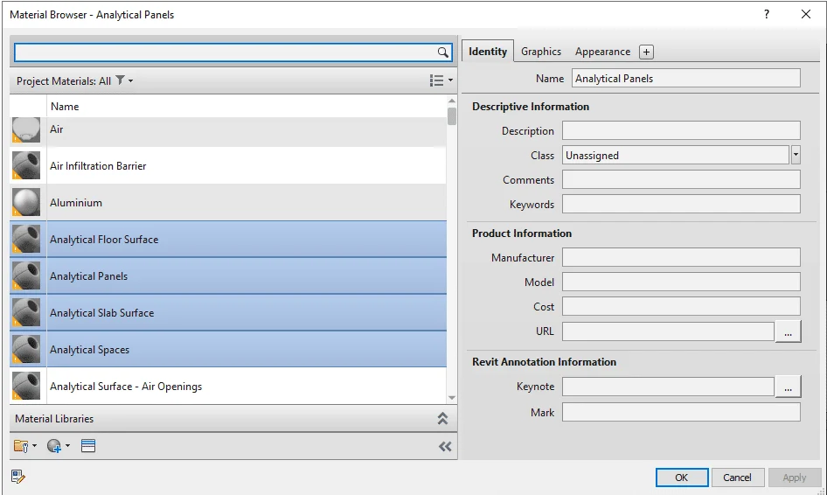Click the Cost input field
The height and width of the screenshot is (495, 827).
(681, 306)
